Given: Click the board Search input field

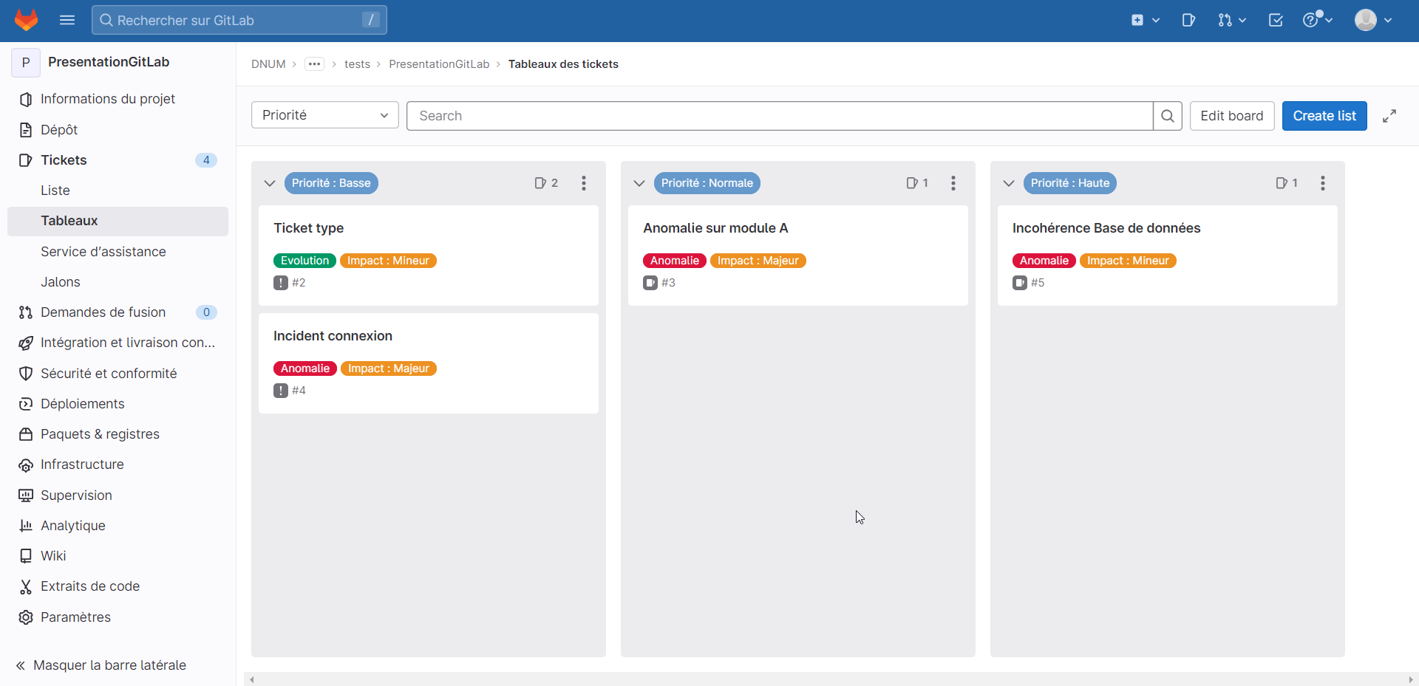Looking at the screenshot, I should tap(780, 116).
